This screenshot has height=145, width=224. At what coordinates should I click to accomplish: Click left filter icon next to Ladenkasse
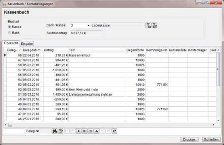(148, 25)
